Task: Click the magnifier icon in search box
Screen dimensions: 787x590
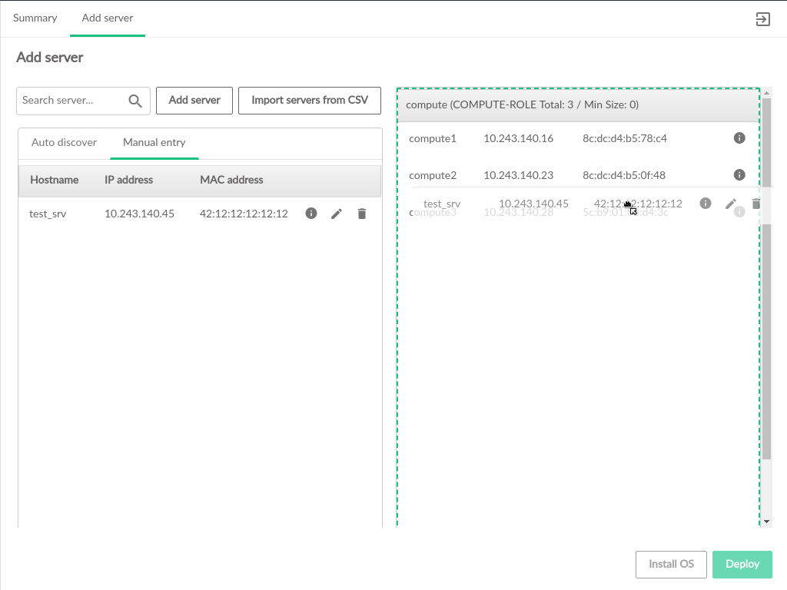Action: click(135, 101)
